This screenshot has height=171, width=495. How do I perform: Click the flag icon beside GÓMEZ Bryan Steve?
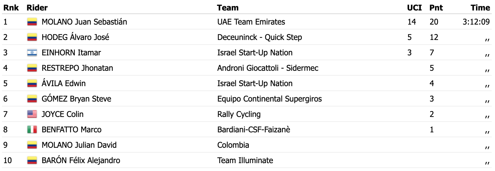[32, 99]
